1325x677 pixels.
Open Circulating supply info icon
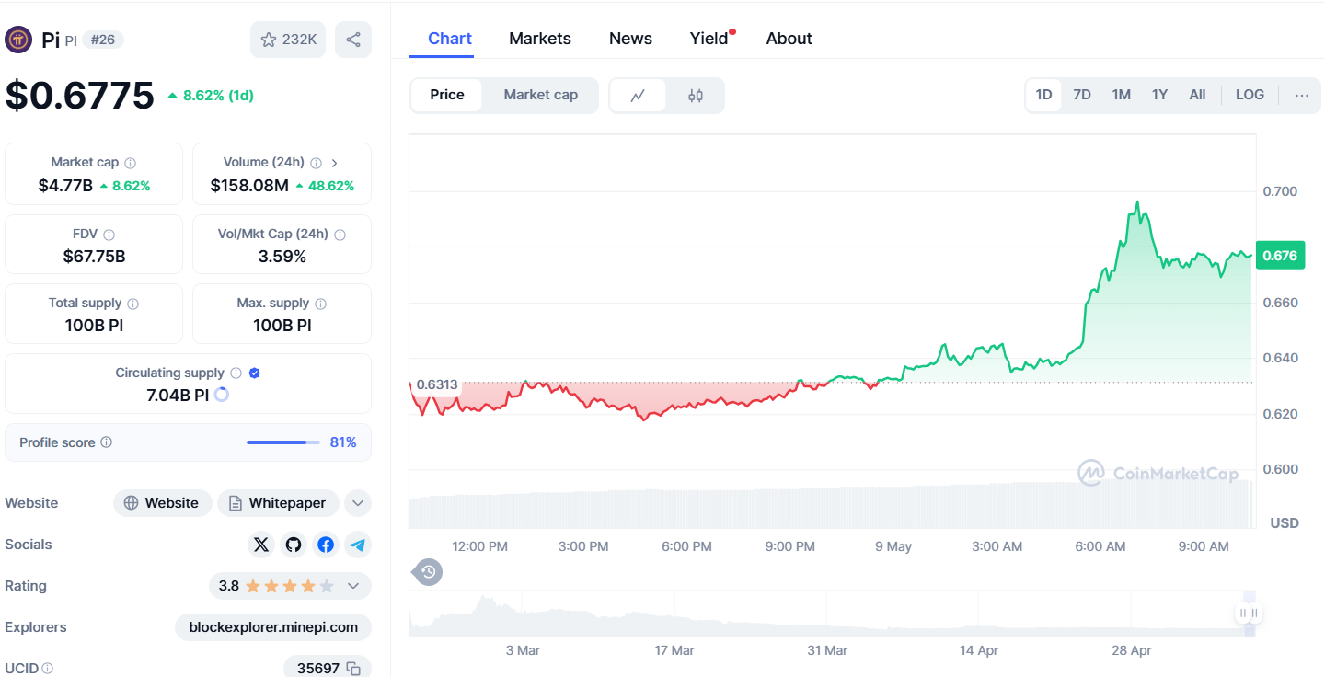(236, 373)
